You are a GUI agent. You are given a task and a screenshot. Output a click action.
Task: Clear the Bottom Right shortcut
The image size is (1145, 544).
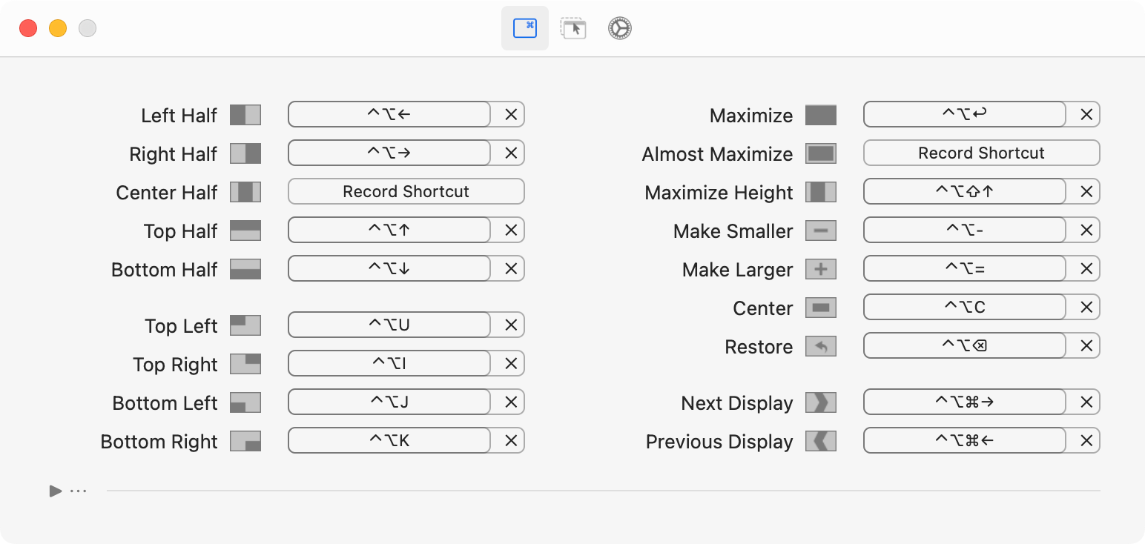511,440
